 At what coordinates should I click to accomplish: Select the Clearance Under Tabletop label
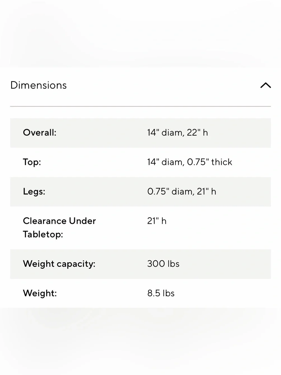coord(59,228)
